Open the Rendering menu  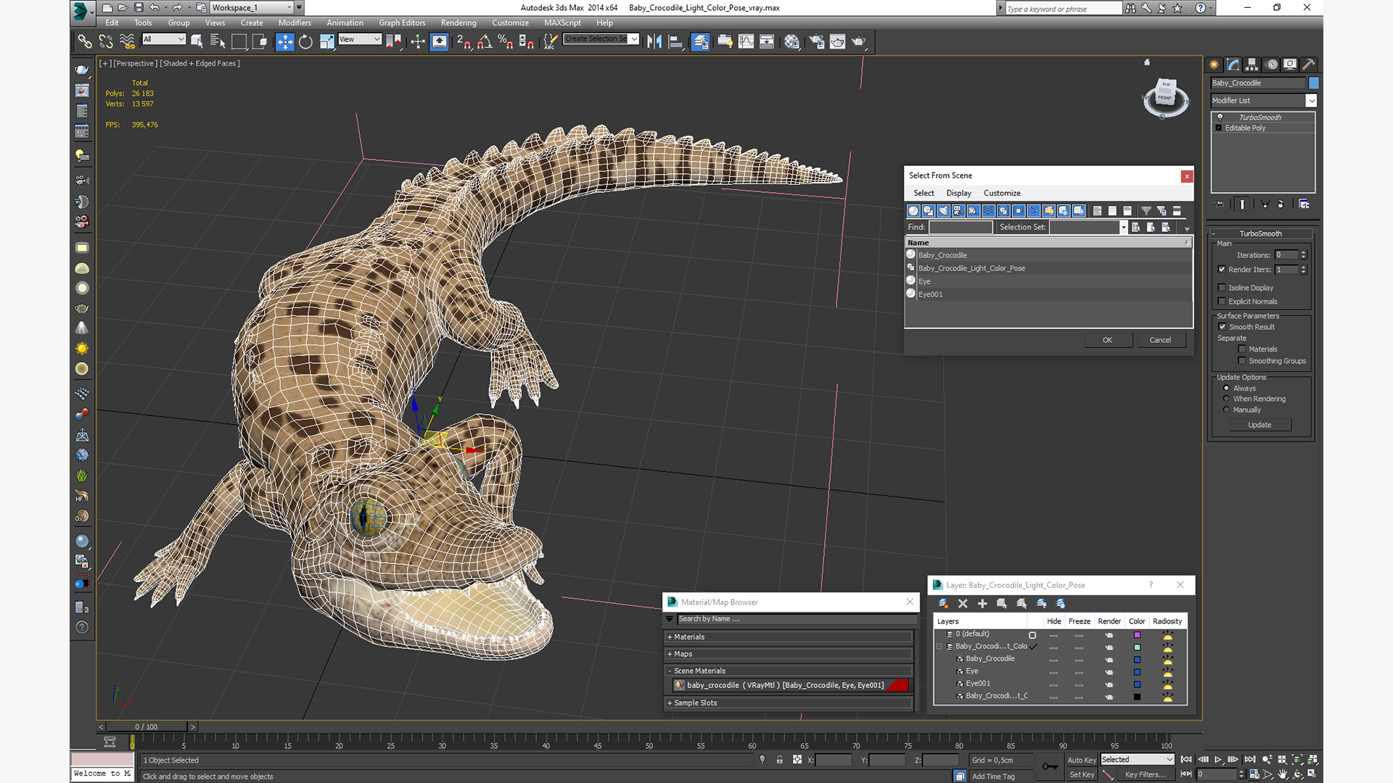(459, 23)
